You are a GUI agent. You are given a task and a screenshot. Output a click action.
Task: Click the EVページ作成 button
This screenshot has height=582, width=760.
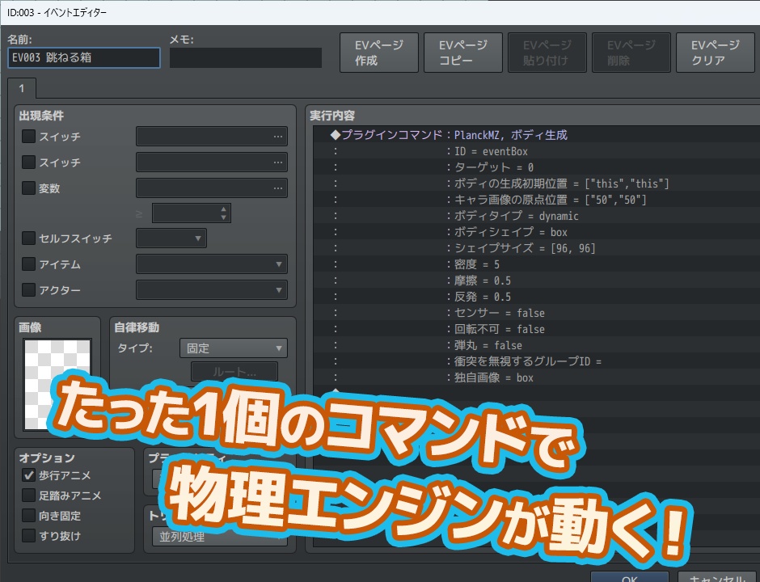378,52
